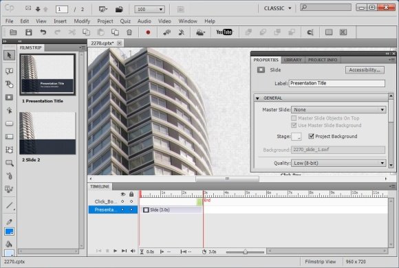Select the Line drawing tool
Image resolution: width=399 pixels, height=268 pixels.
tap(10, 205)
